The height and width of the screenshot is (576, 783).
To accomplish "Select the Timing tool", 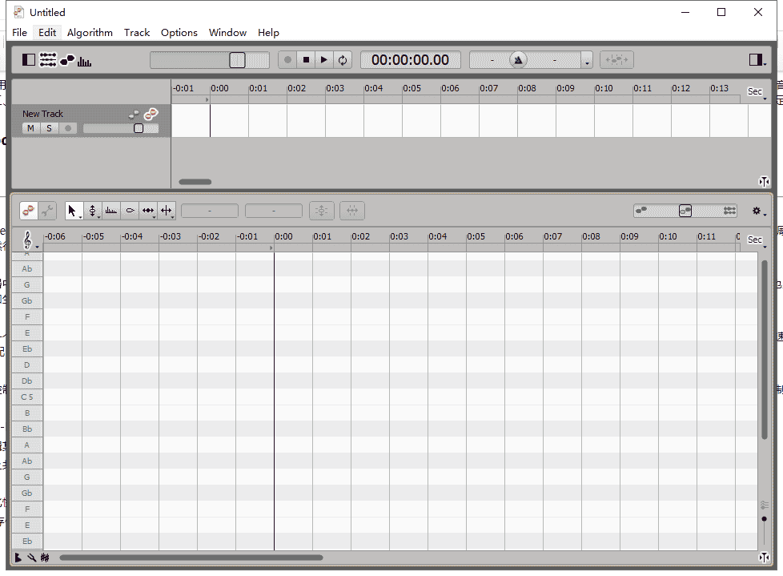I will (x=148, y=211).
